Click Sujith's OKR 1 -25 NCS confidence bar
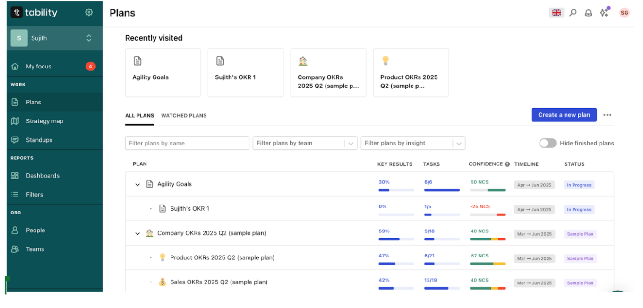The height and width of the screenshot is (308, 643). click(x=488, y=214)
